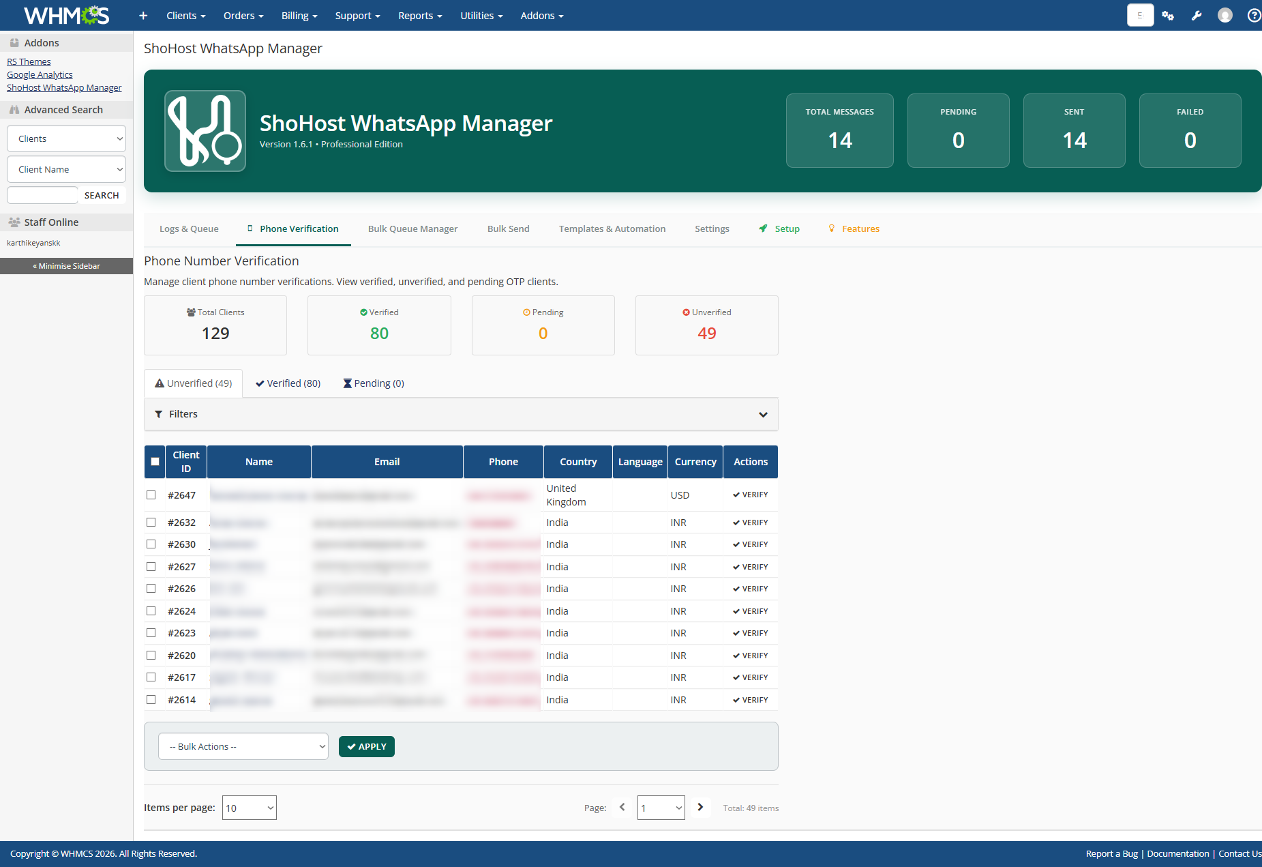
Task: Open the Addons top menu
Action: tap(542, 16)
